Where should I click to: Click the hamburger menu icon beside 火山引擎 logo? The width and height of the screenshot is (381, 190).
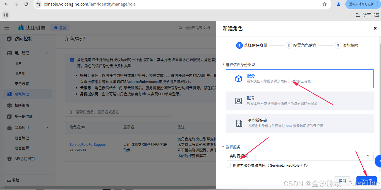coord(7,28)
